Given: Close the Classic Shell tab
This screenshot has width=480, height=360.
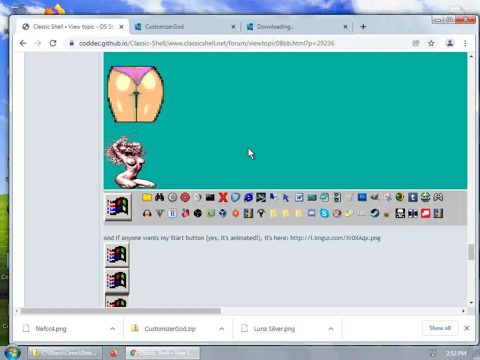Looking at the screenshot, I should coord(121,27).
